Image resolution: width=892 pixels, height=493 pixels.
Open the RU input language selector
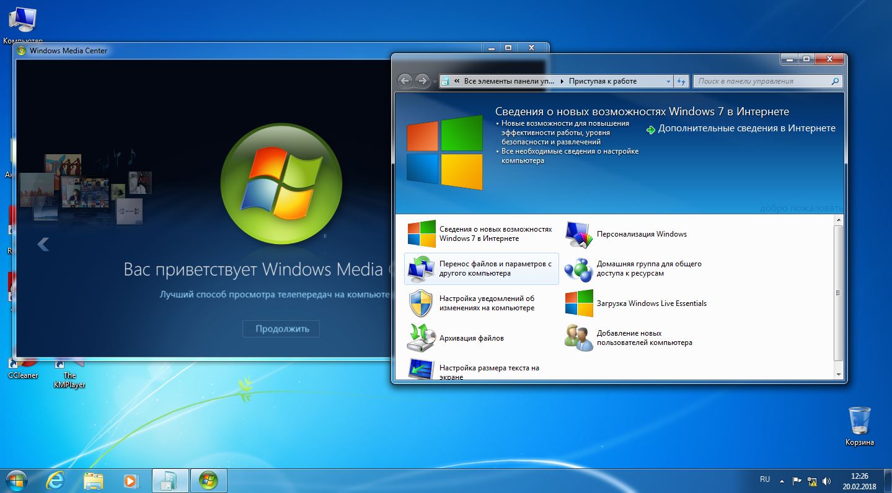765,479
